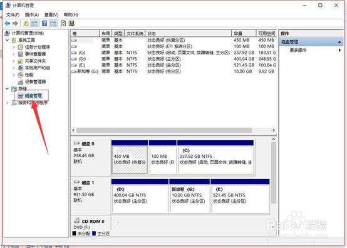Click the 10.00 GB capacity cell
Viewport: 347px width, 248px height.
pyautogui.click(x=243, y=71)
